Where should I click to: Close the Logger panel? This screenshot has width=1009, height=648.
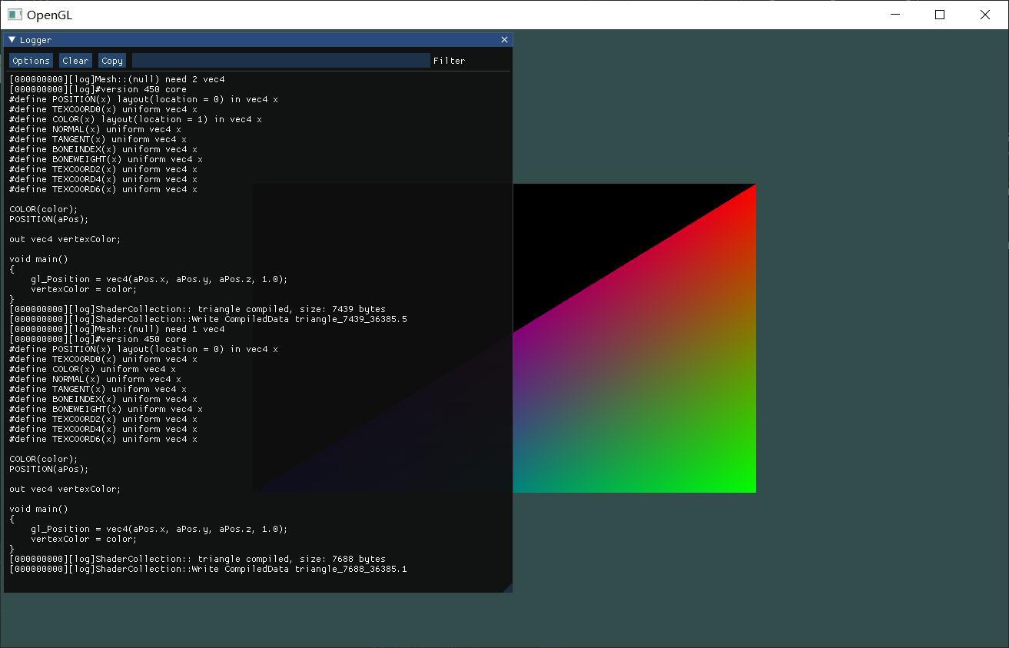504,39
